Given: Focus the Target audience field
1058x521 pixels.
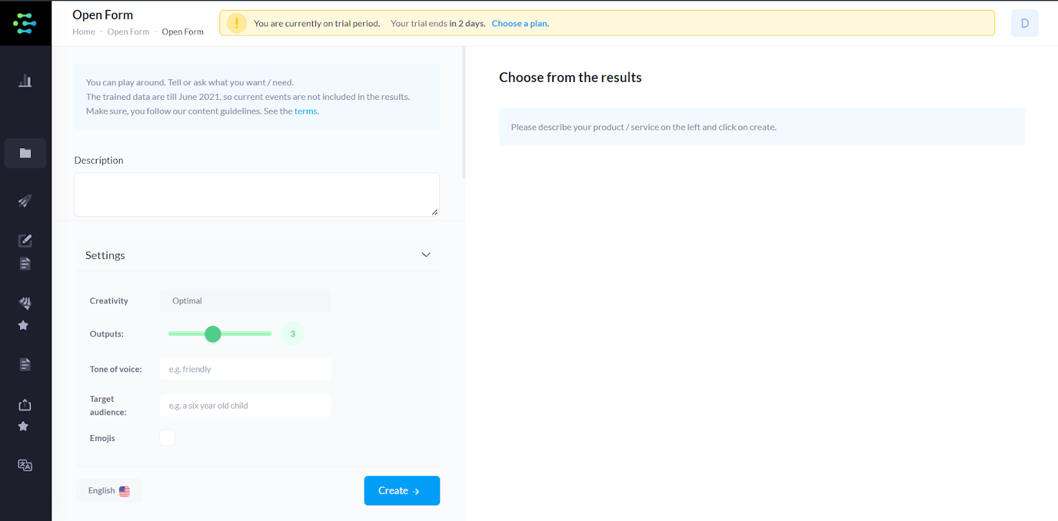Looking at the screenshot, I should (245, 405).
